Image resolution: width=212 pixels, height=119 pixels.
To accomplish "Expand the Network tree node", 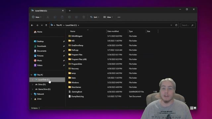I will click(31, 94).
